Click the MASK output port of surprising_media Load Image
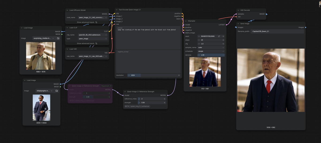The height and width of the screenshot is (143, 321). pos(62,34)
